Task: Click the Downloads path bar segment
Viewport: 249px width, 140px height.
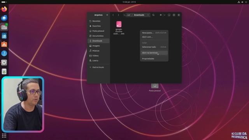Action: (x=139, y=15)
